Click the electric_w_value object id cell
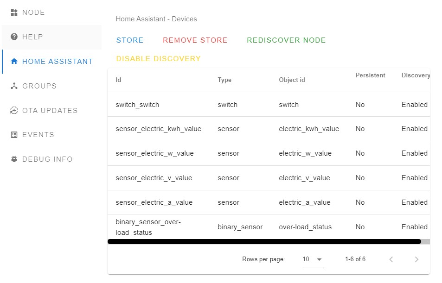442x283 pixels. tap(305, 153)
